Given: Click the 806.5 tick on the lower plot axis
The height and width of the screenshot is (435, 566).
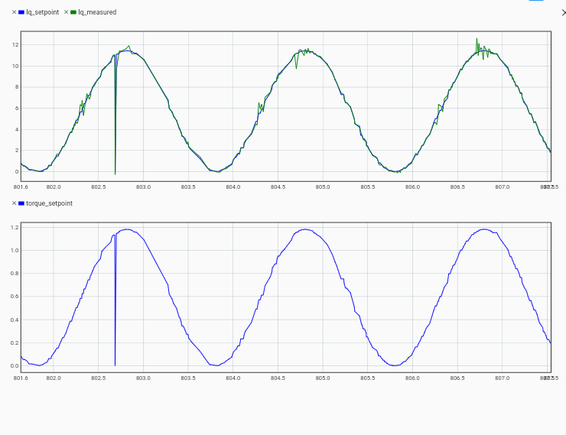Looking at the screenshot, I should pyautogui.click(x=457, y=378).
